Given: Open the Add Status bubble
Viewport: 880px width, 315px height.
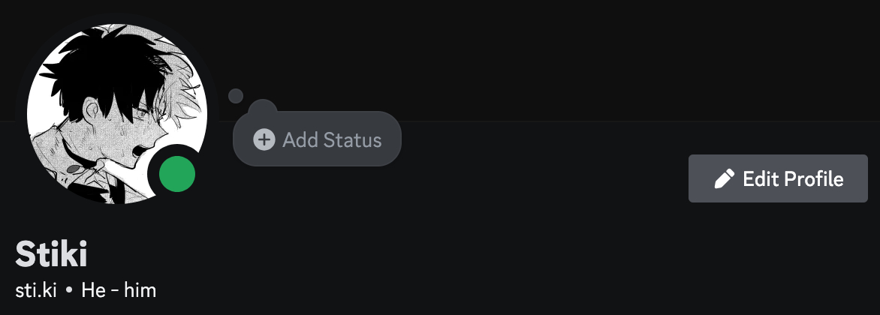Looking at the screenshot, I should tap(317, 139).
